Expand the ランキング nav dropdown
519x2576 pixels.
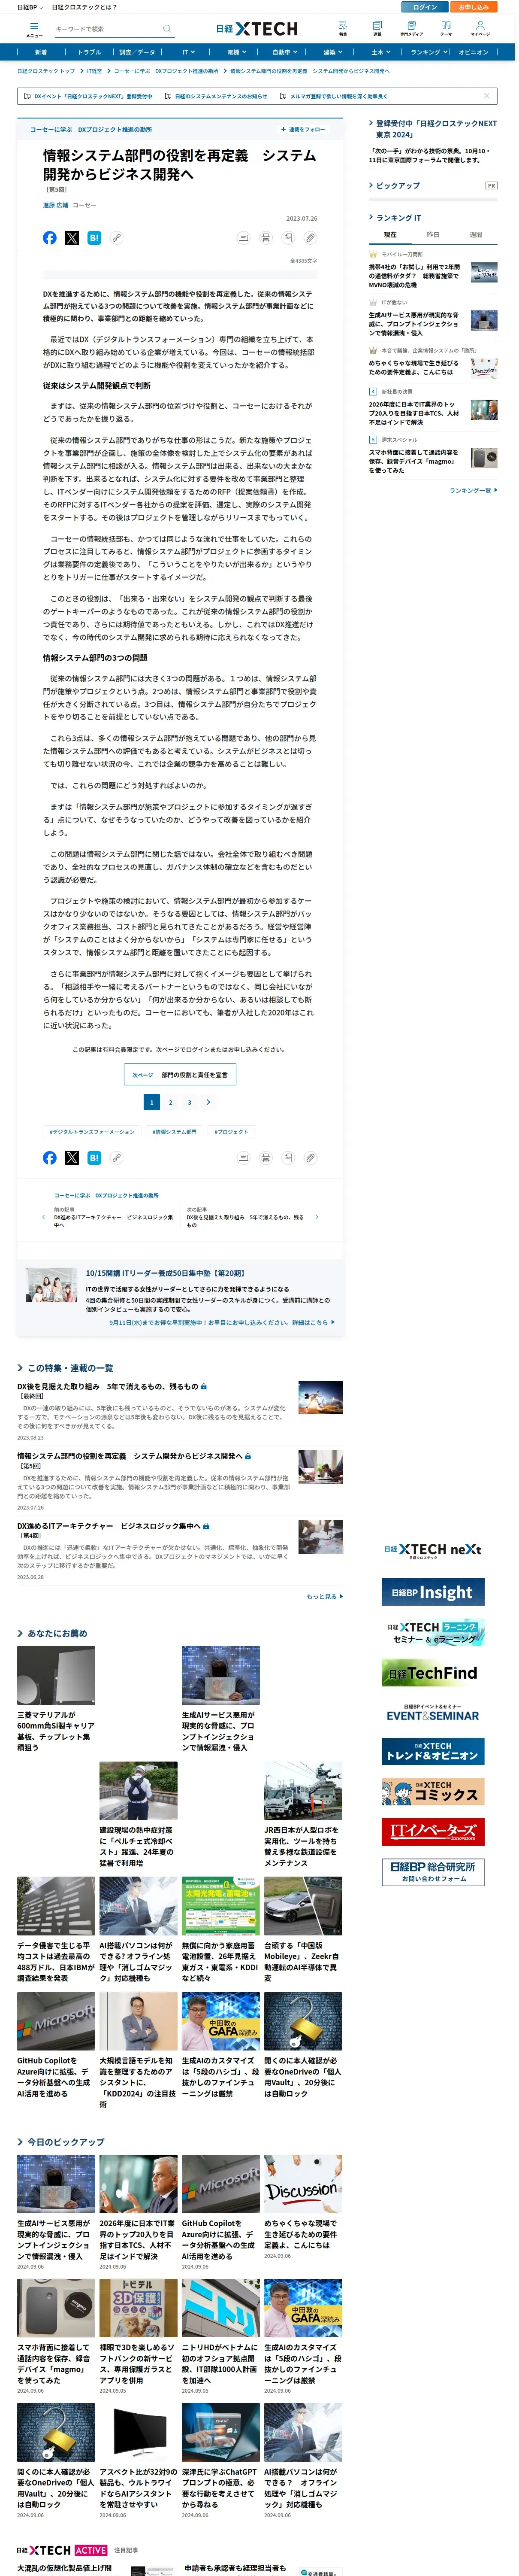tap(428, 52)
